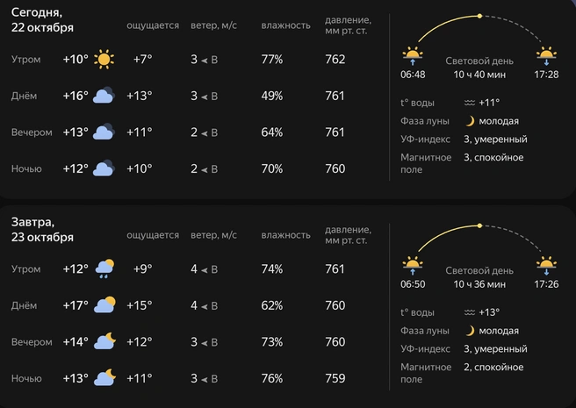Viewport: 576px width, 408px height.
Task: Click tomorrow's 'Магнитное поле' value 2, спокойное
Action: [x=493, y=367]
